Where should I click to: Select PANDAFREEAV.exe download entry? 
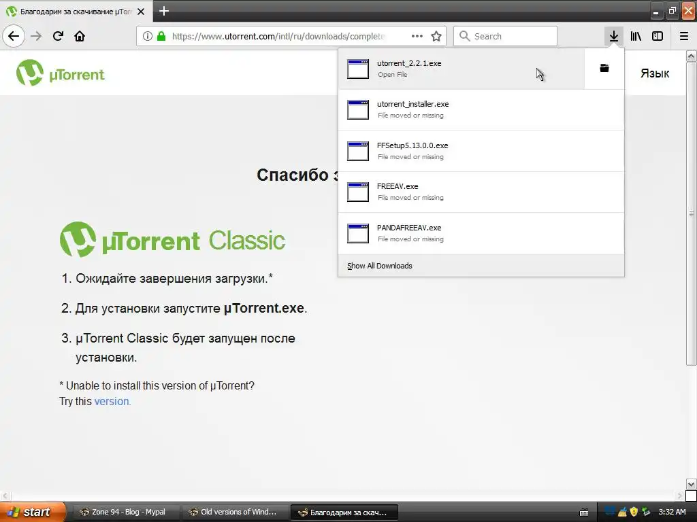click(x=481, y=233)
